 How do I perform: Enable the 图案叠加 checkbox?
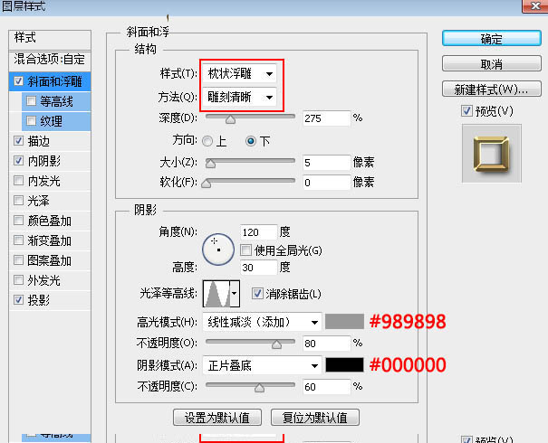click(18, 260)
